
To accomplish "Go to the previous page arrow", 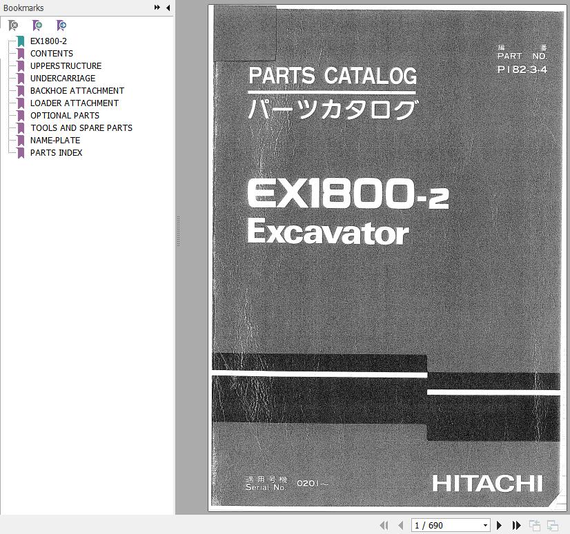I will coord(401,525).
